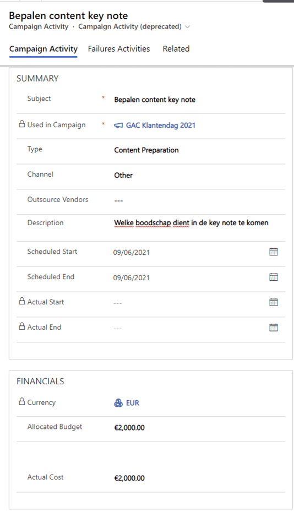The height and width of the screenshot is (512, 294).
Task: Click lock icon beside Currency
Action: pyautogui.click(x=22, y=401)
